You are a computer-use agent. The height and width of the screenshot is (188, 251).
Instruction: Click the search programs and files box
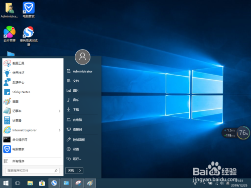point(33,170)
